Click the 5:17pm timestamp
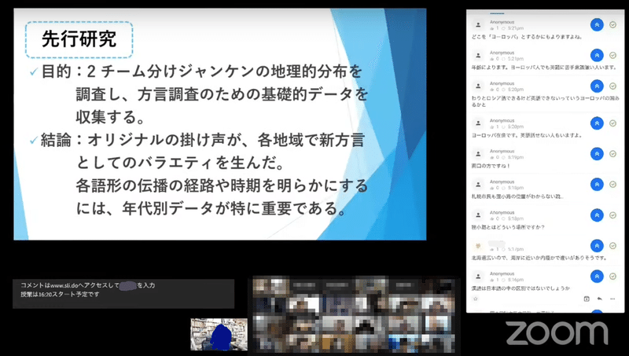The image size is (629, 356). click(516, 249)
